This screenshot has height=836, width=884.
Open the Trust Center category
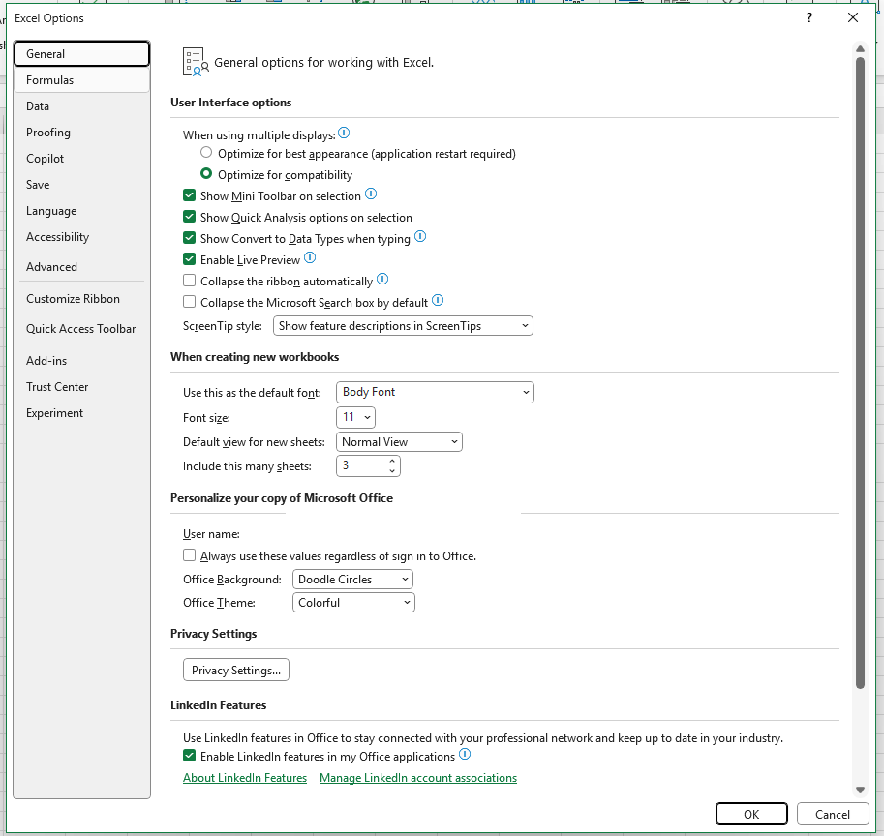(x=57, y=386)
